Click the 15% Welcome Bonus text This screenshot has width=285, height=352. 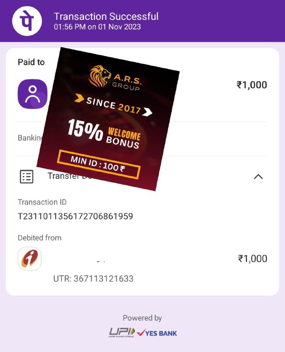coord(104,134)
